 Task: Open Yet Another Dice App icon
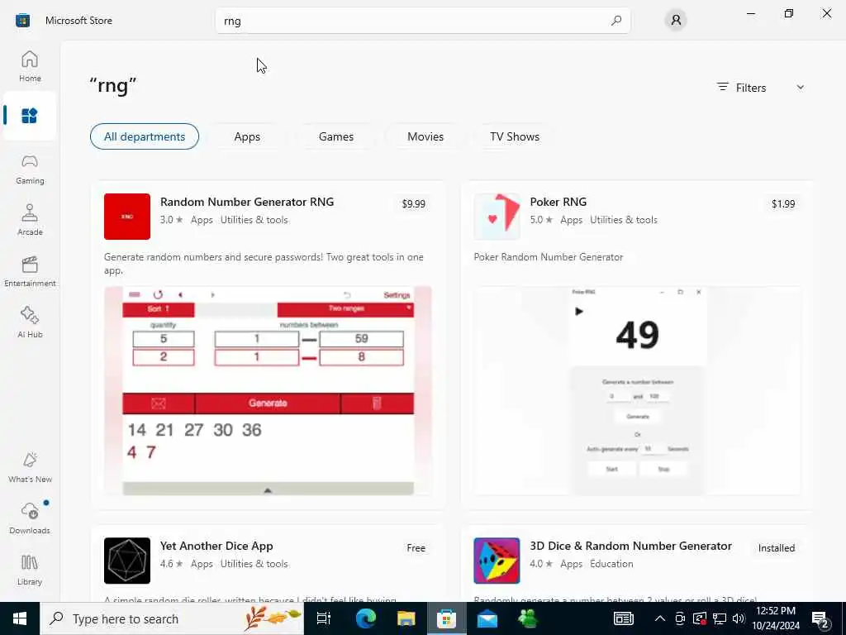(x=127, y=561)
